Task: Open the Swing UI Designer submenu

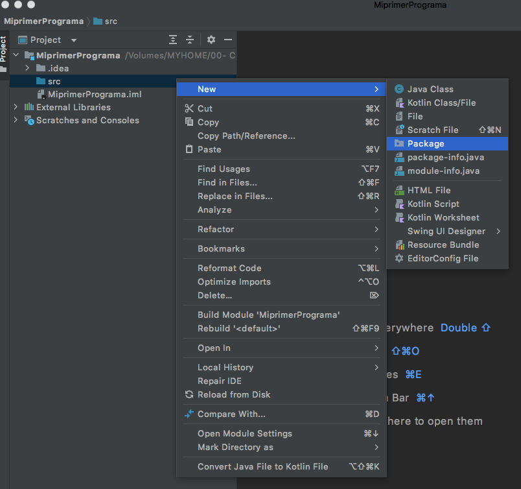Action: click(448, 231)
